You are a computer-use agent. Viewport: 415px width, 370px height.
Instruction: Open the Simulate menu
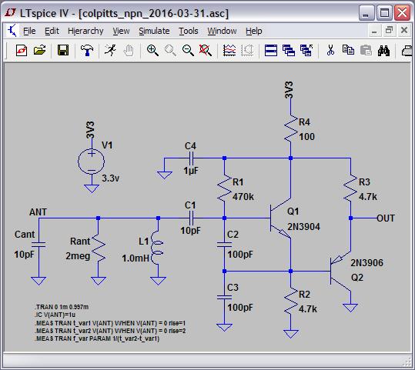(x=154, y=31)
